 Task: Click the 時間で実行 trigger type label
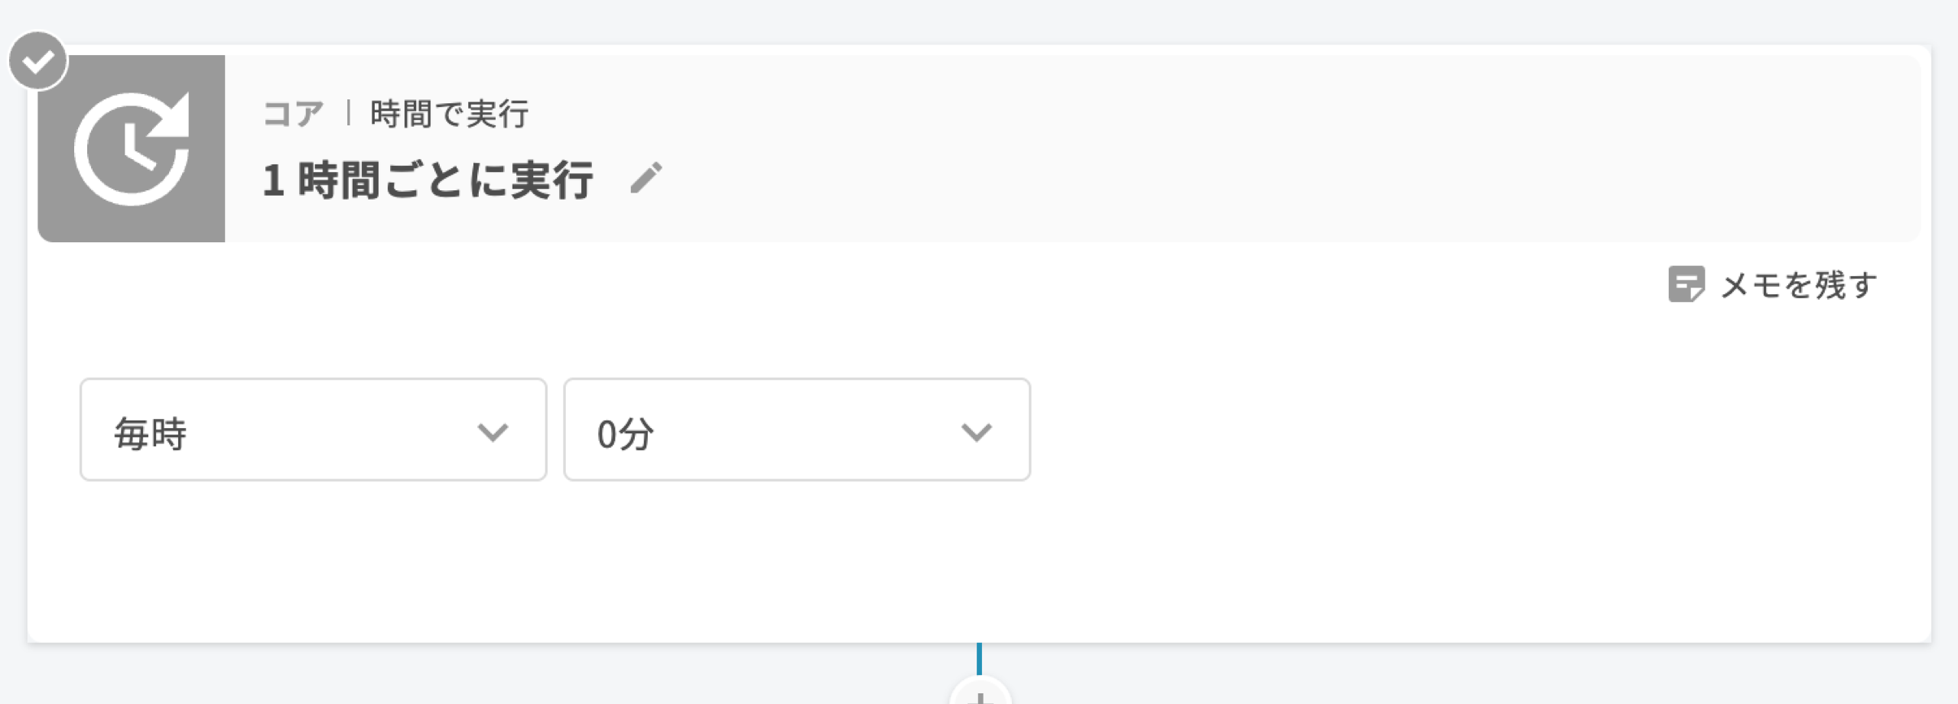click(449, 115)
